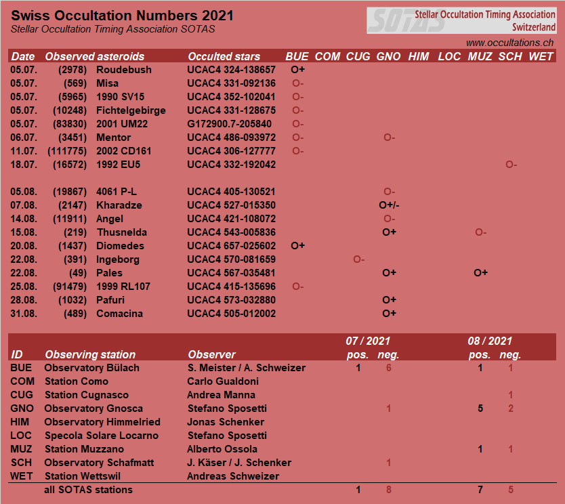Click the "Date" column header
The width and height of the screenshot is (565, 504).
pyautogui.click(x=23, y=56)
